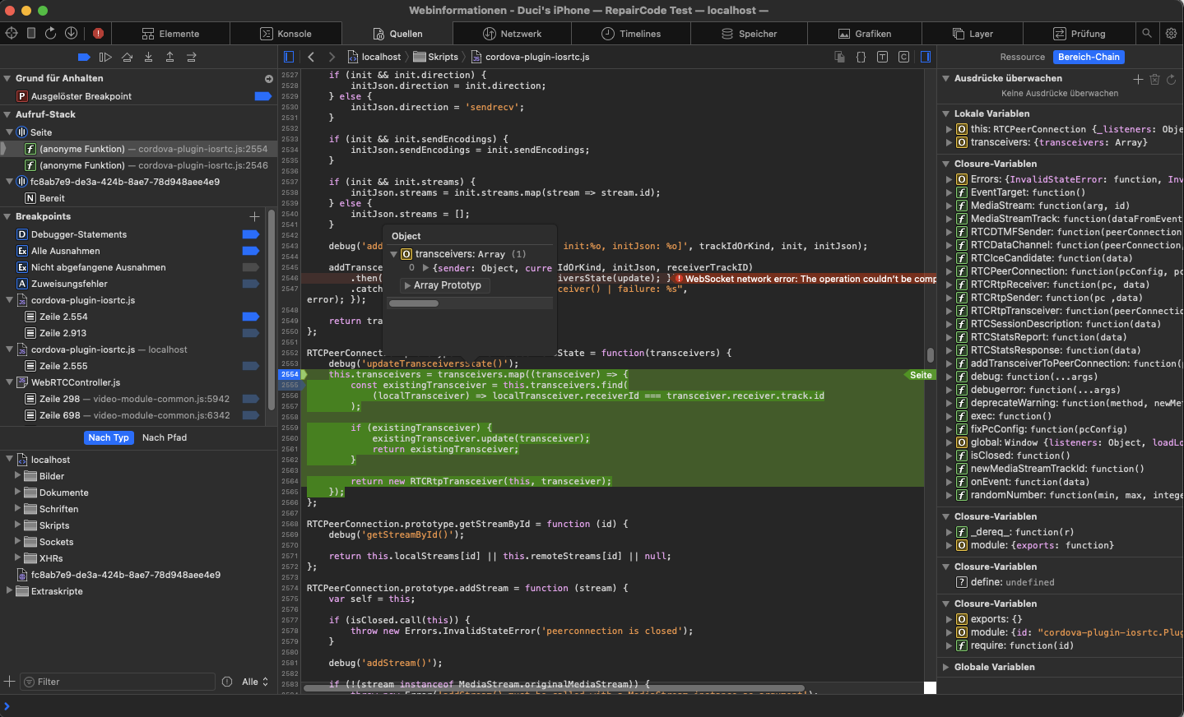This screenshot has width=1184, height=717.
Task: Open the Konsole tab
Action: 286,34
